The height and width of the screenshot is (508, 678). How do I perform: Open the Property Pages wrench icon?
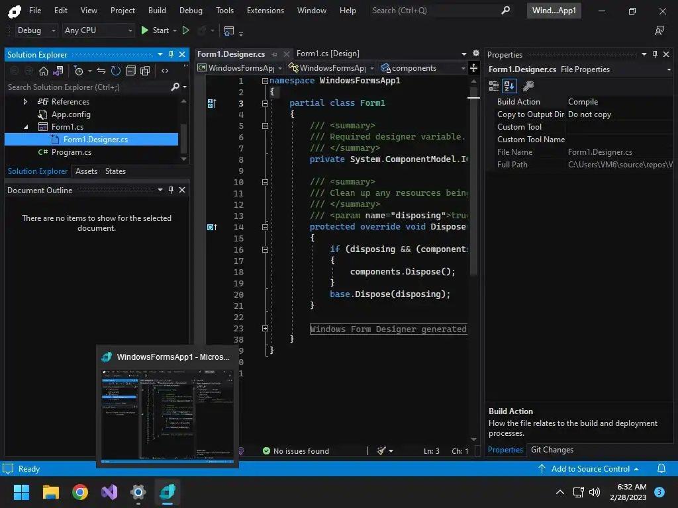(528, 86)
